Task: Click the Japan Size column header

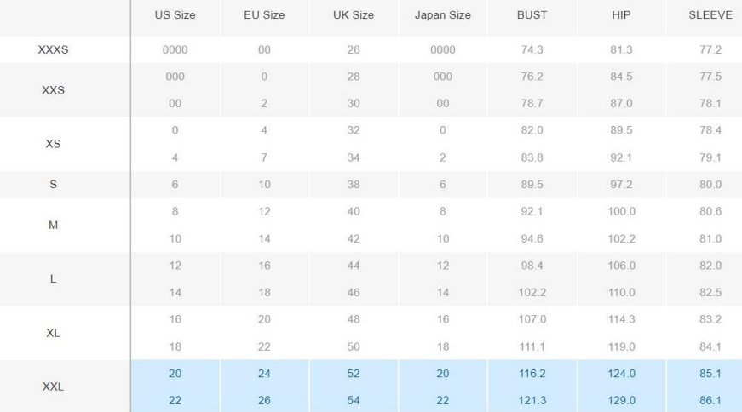Action: [x=442, y=15]
